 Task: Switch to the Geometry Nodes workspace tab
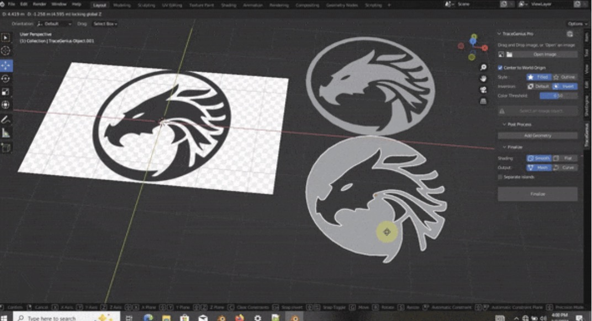342,5
